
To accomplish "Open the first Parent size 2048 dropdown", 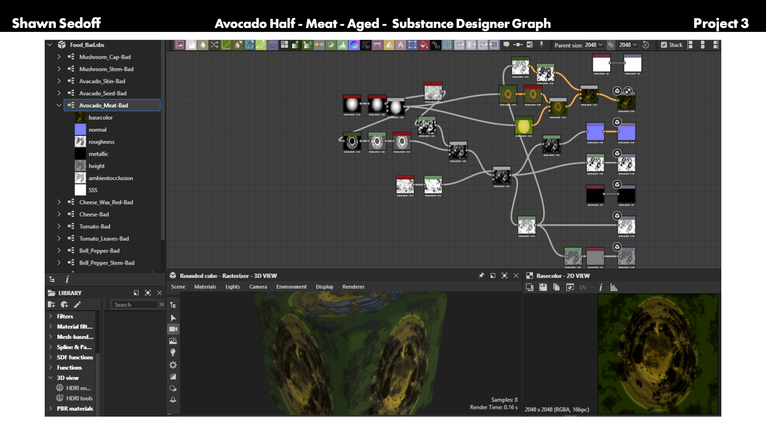I will [x=594, y=45].
